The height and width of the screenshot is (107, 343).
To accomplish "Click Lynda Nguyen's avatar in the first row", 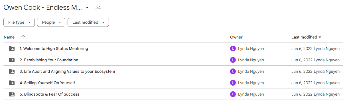I will pos(233,49).
